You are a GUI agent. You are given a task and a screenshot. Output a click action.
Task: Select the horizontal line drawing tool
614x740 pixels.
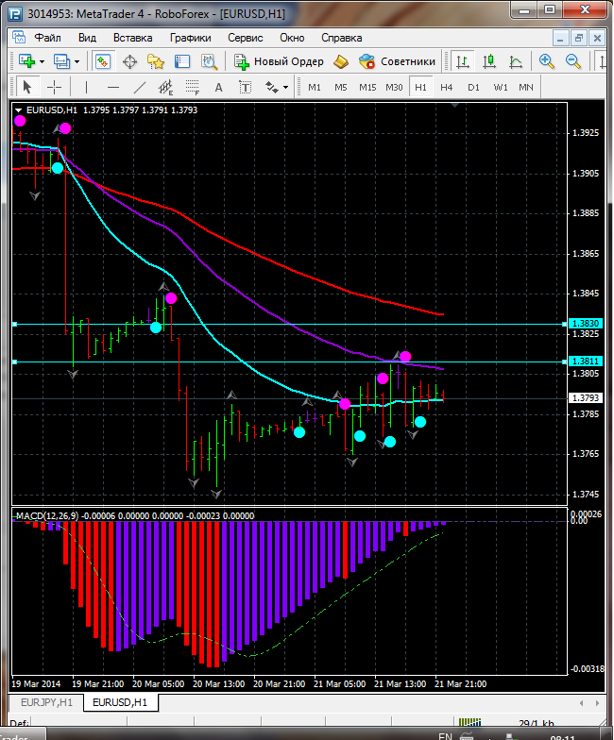coord(113,87)
